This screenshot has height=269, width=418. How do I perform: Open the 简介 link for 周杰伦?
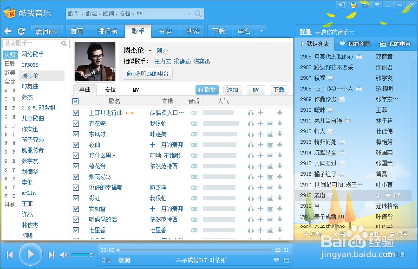162,51
